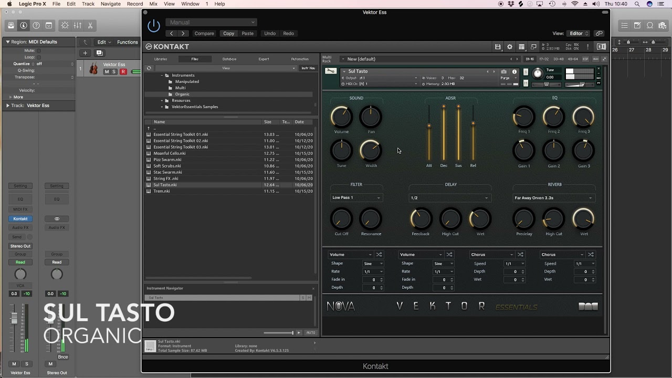
Task: Toggle Region Loop checkbox
Action: click(x=38, y=57)
